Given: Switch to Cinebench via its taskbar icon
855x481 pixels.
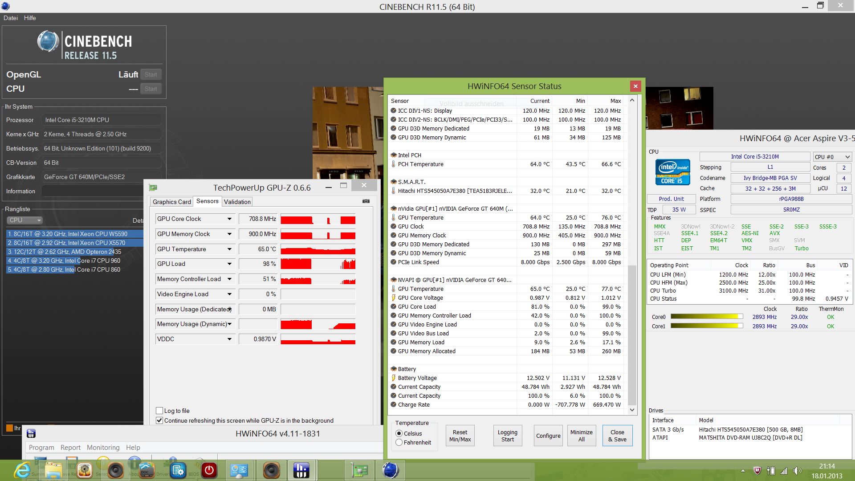Looking at the screenshot, I should [391, 470].
